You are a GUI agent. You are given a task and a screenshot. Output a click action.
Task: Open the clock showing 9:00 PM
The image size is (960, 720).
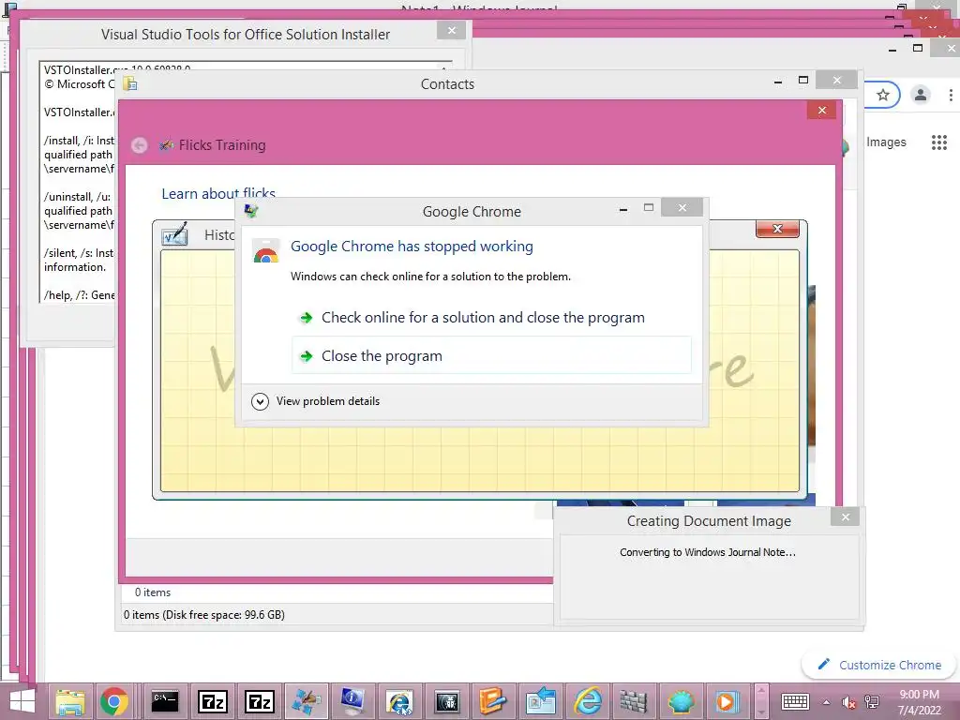point(919,701)
